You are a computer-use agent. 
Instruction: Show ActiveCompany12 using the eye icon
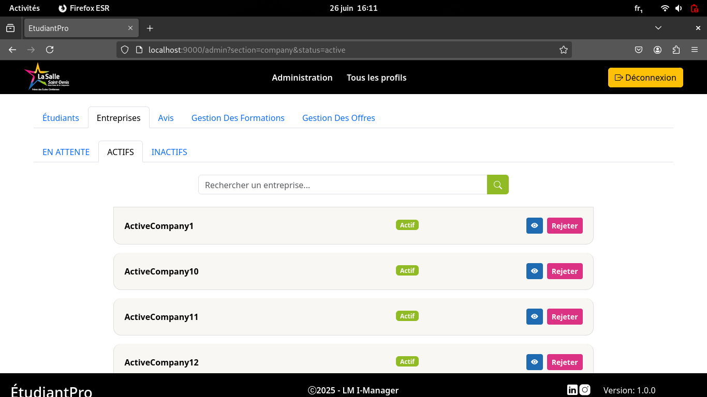tap(534, 362)
